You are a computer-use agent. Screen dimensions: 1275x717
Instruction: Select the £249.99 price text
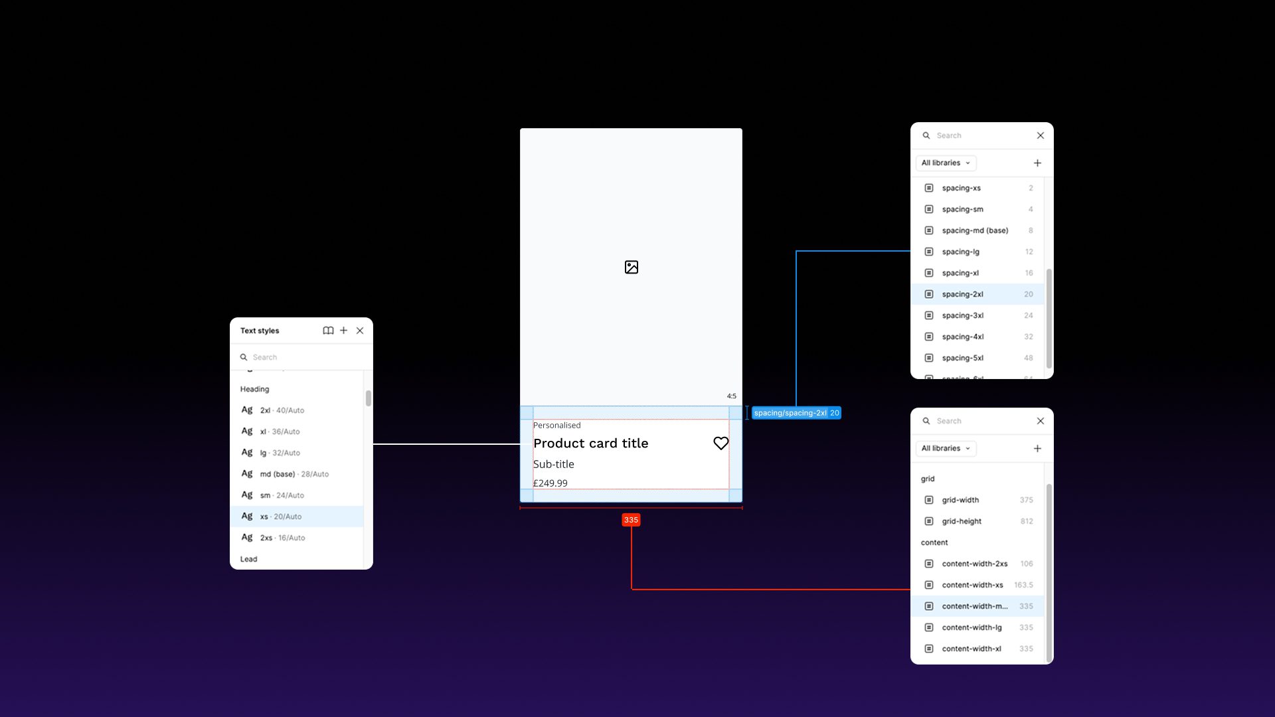pyautogui.click(x=551, y=483)
